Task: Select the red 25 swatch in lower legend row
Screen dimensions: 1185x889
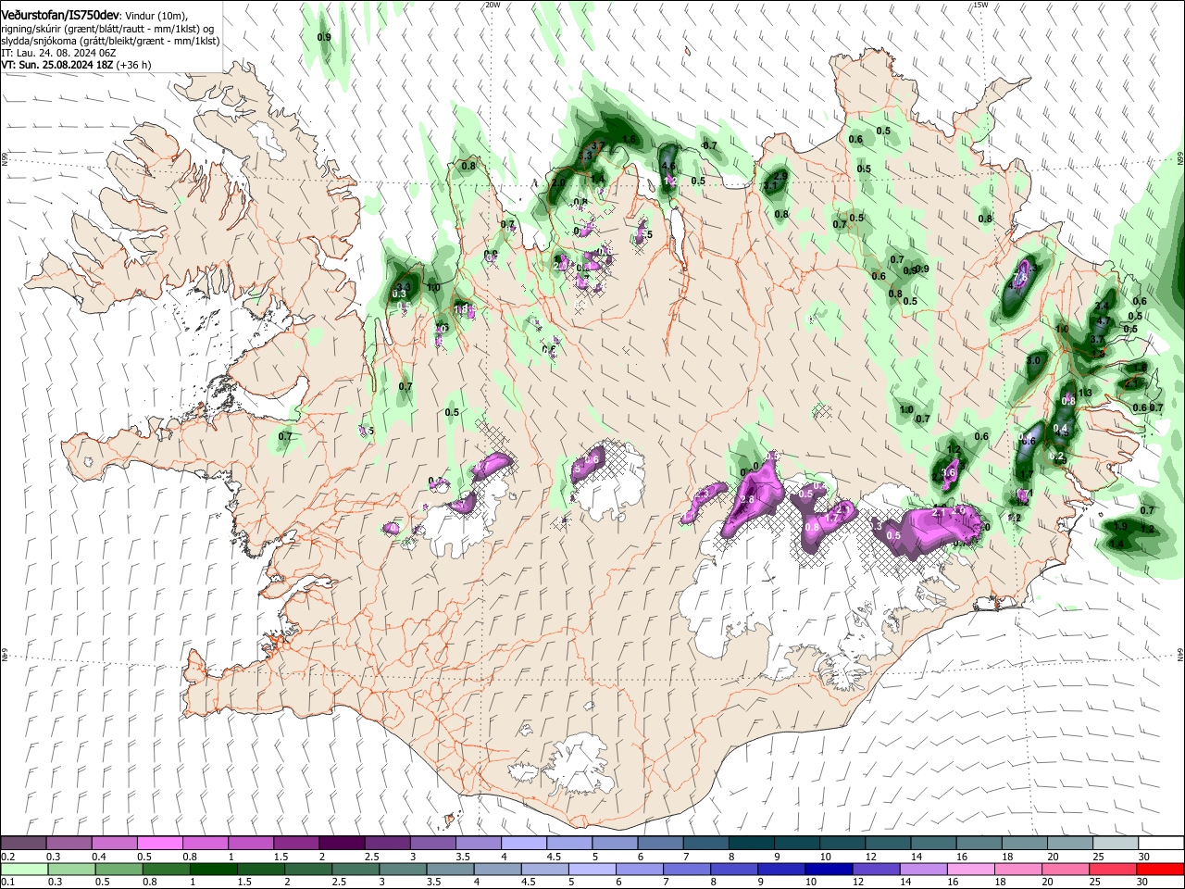Action: pyautogui.click(x=1112, y=869)
